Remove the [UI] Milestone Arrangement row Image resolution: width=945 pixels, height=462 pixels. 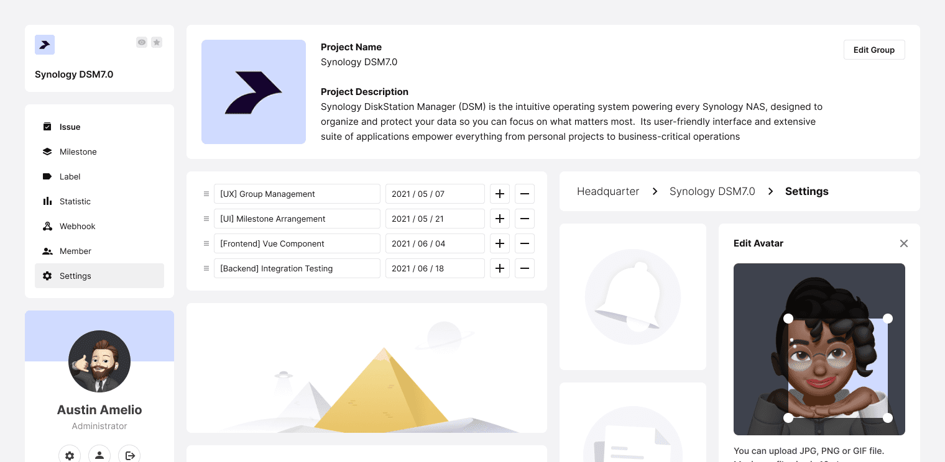coord(525,219)
